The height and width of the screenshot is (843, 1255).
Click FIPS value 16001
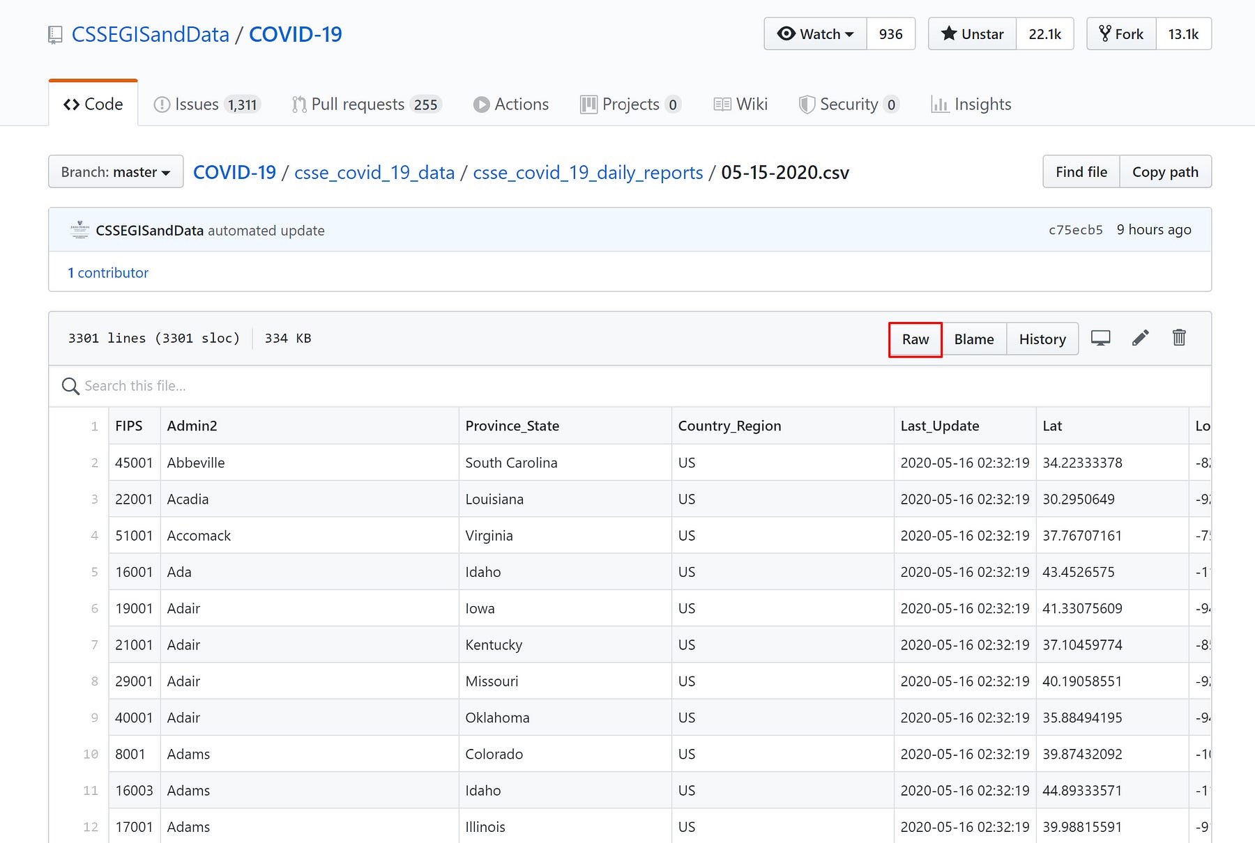tap(134, 572)
